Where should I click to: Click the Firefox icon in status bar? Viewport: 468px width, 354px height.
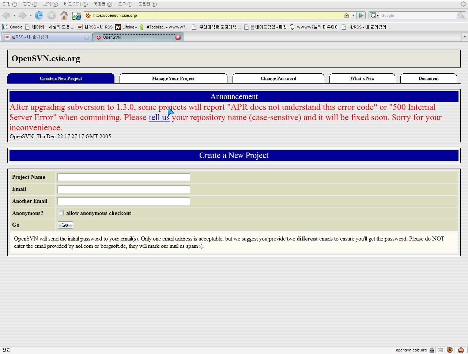click(450, 350)
